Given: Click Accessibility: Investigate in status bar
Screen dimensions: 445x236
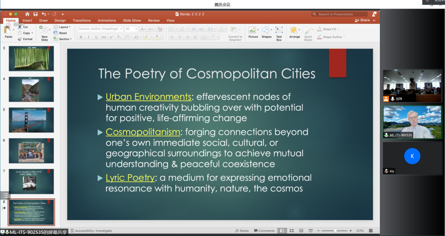Looking at the screenshot, I should tap(91, 231).
